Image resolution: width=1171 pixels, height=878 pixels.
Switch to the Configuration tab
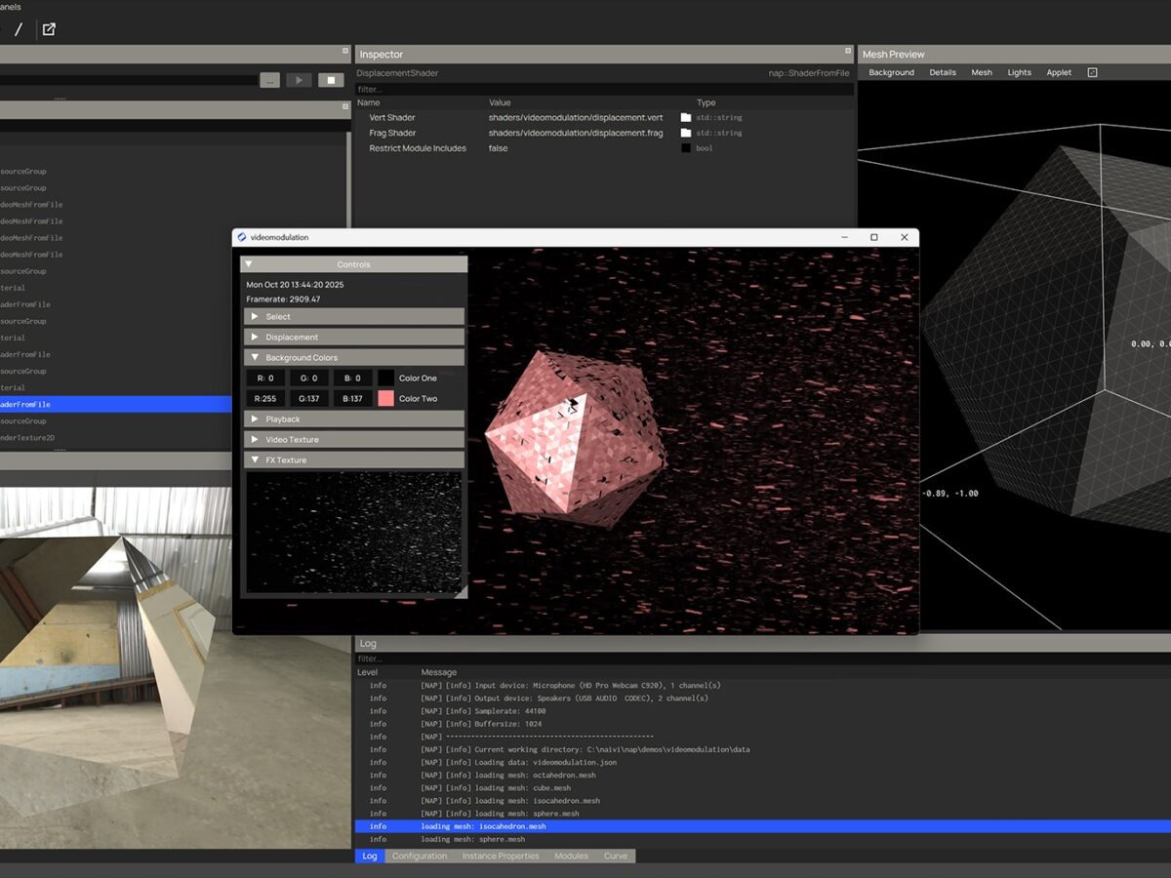click(x=420, y=856)
